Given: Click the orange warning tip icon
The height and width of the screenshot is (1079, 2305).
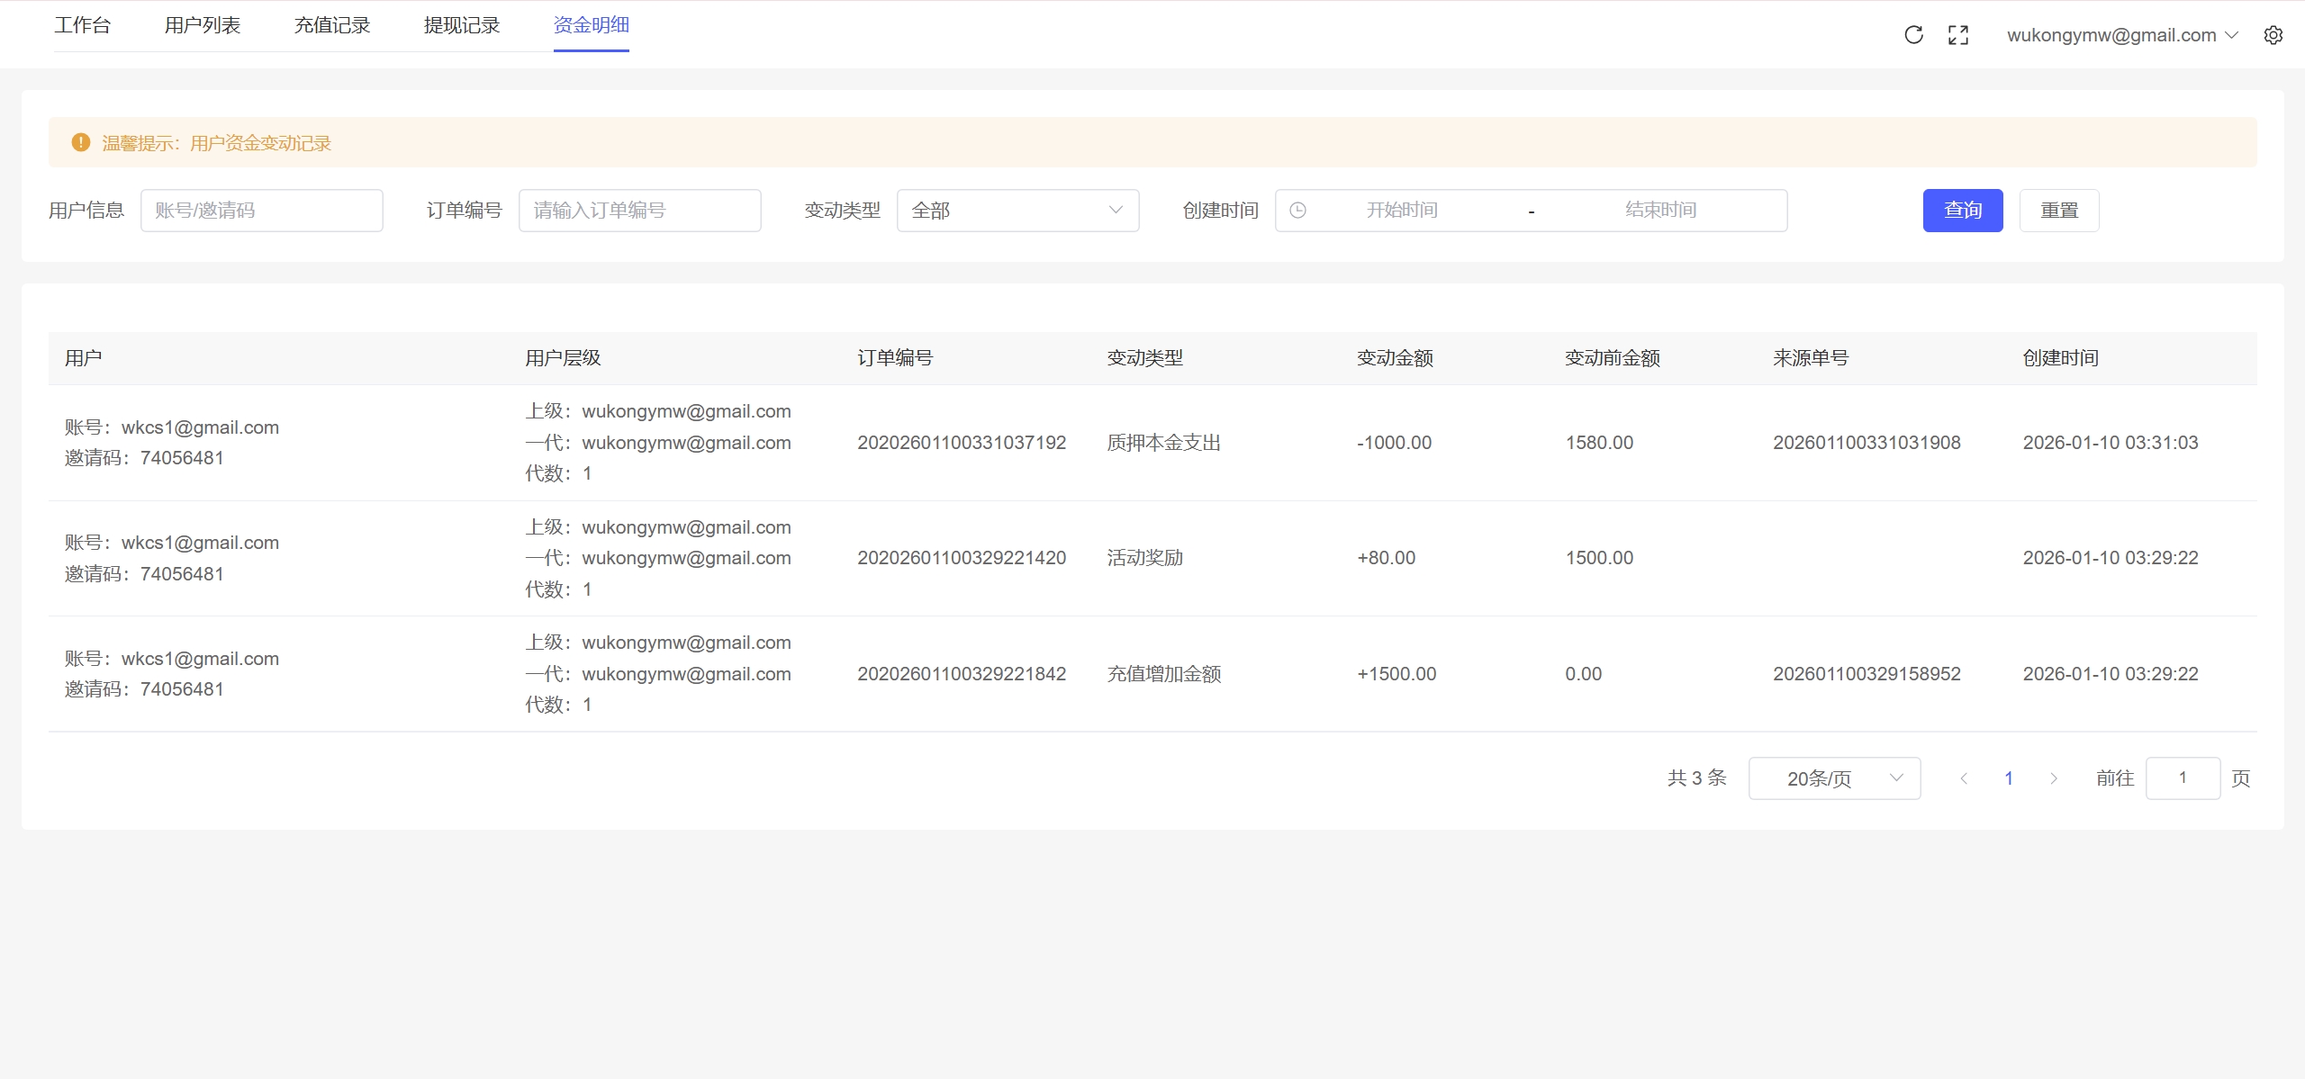Looking at the screenshot, I should [x=81, y=143].
